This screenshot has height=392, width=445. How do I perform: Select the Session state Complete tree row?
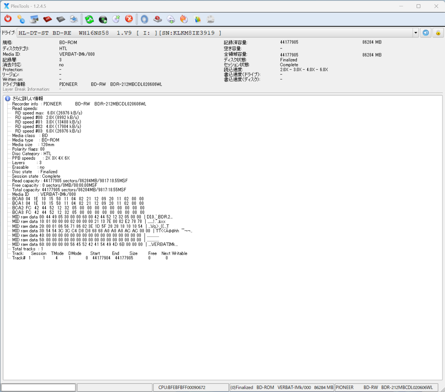[x=36, y=176]
